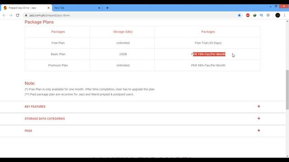The width and height of the screenshot is (289, 162).
Task: Click the Key Features plus icon
Action: pos(259,106)
